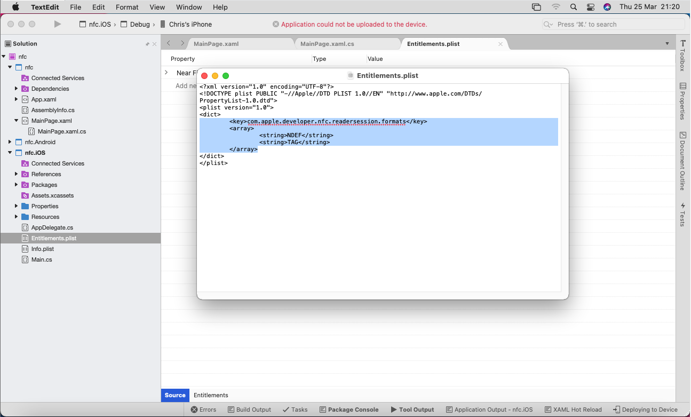Collapse the root nfc solution node
The height and width of the screenshot is (417, 691).
[x=4, y=57]
